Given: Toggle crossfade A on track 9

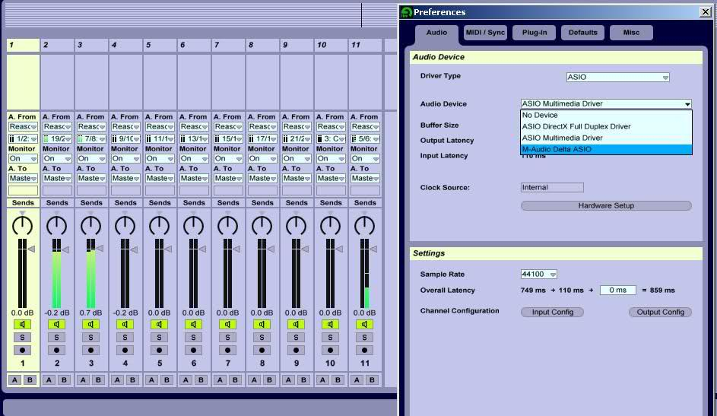Looking at the screenshot, I should point(288,379).
